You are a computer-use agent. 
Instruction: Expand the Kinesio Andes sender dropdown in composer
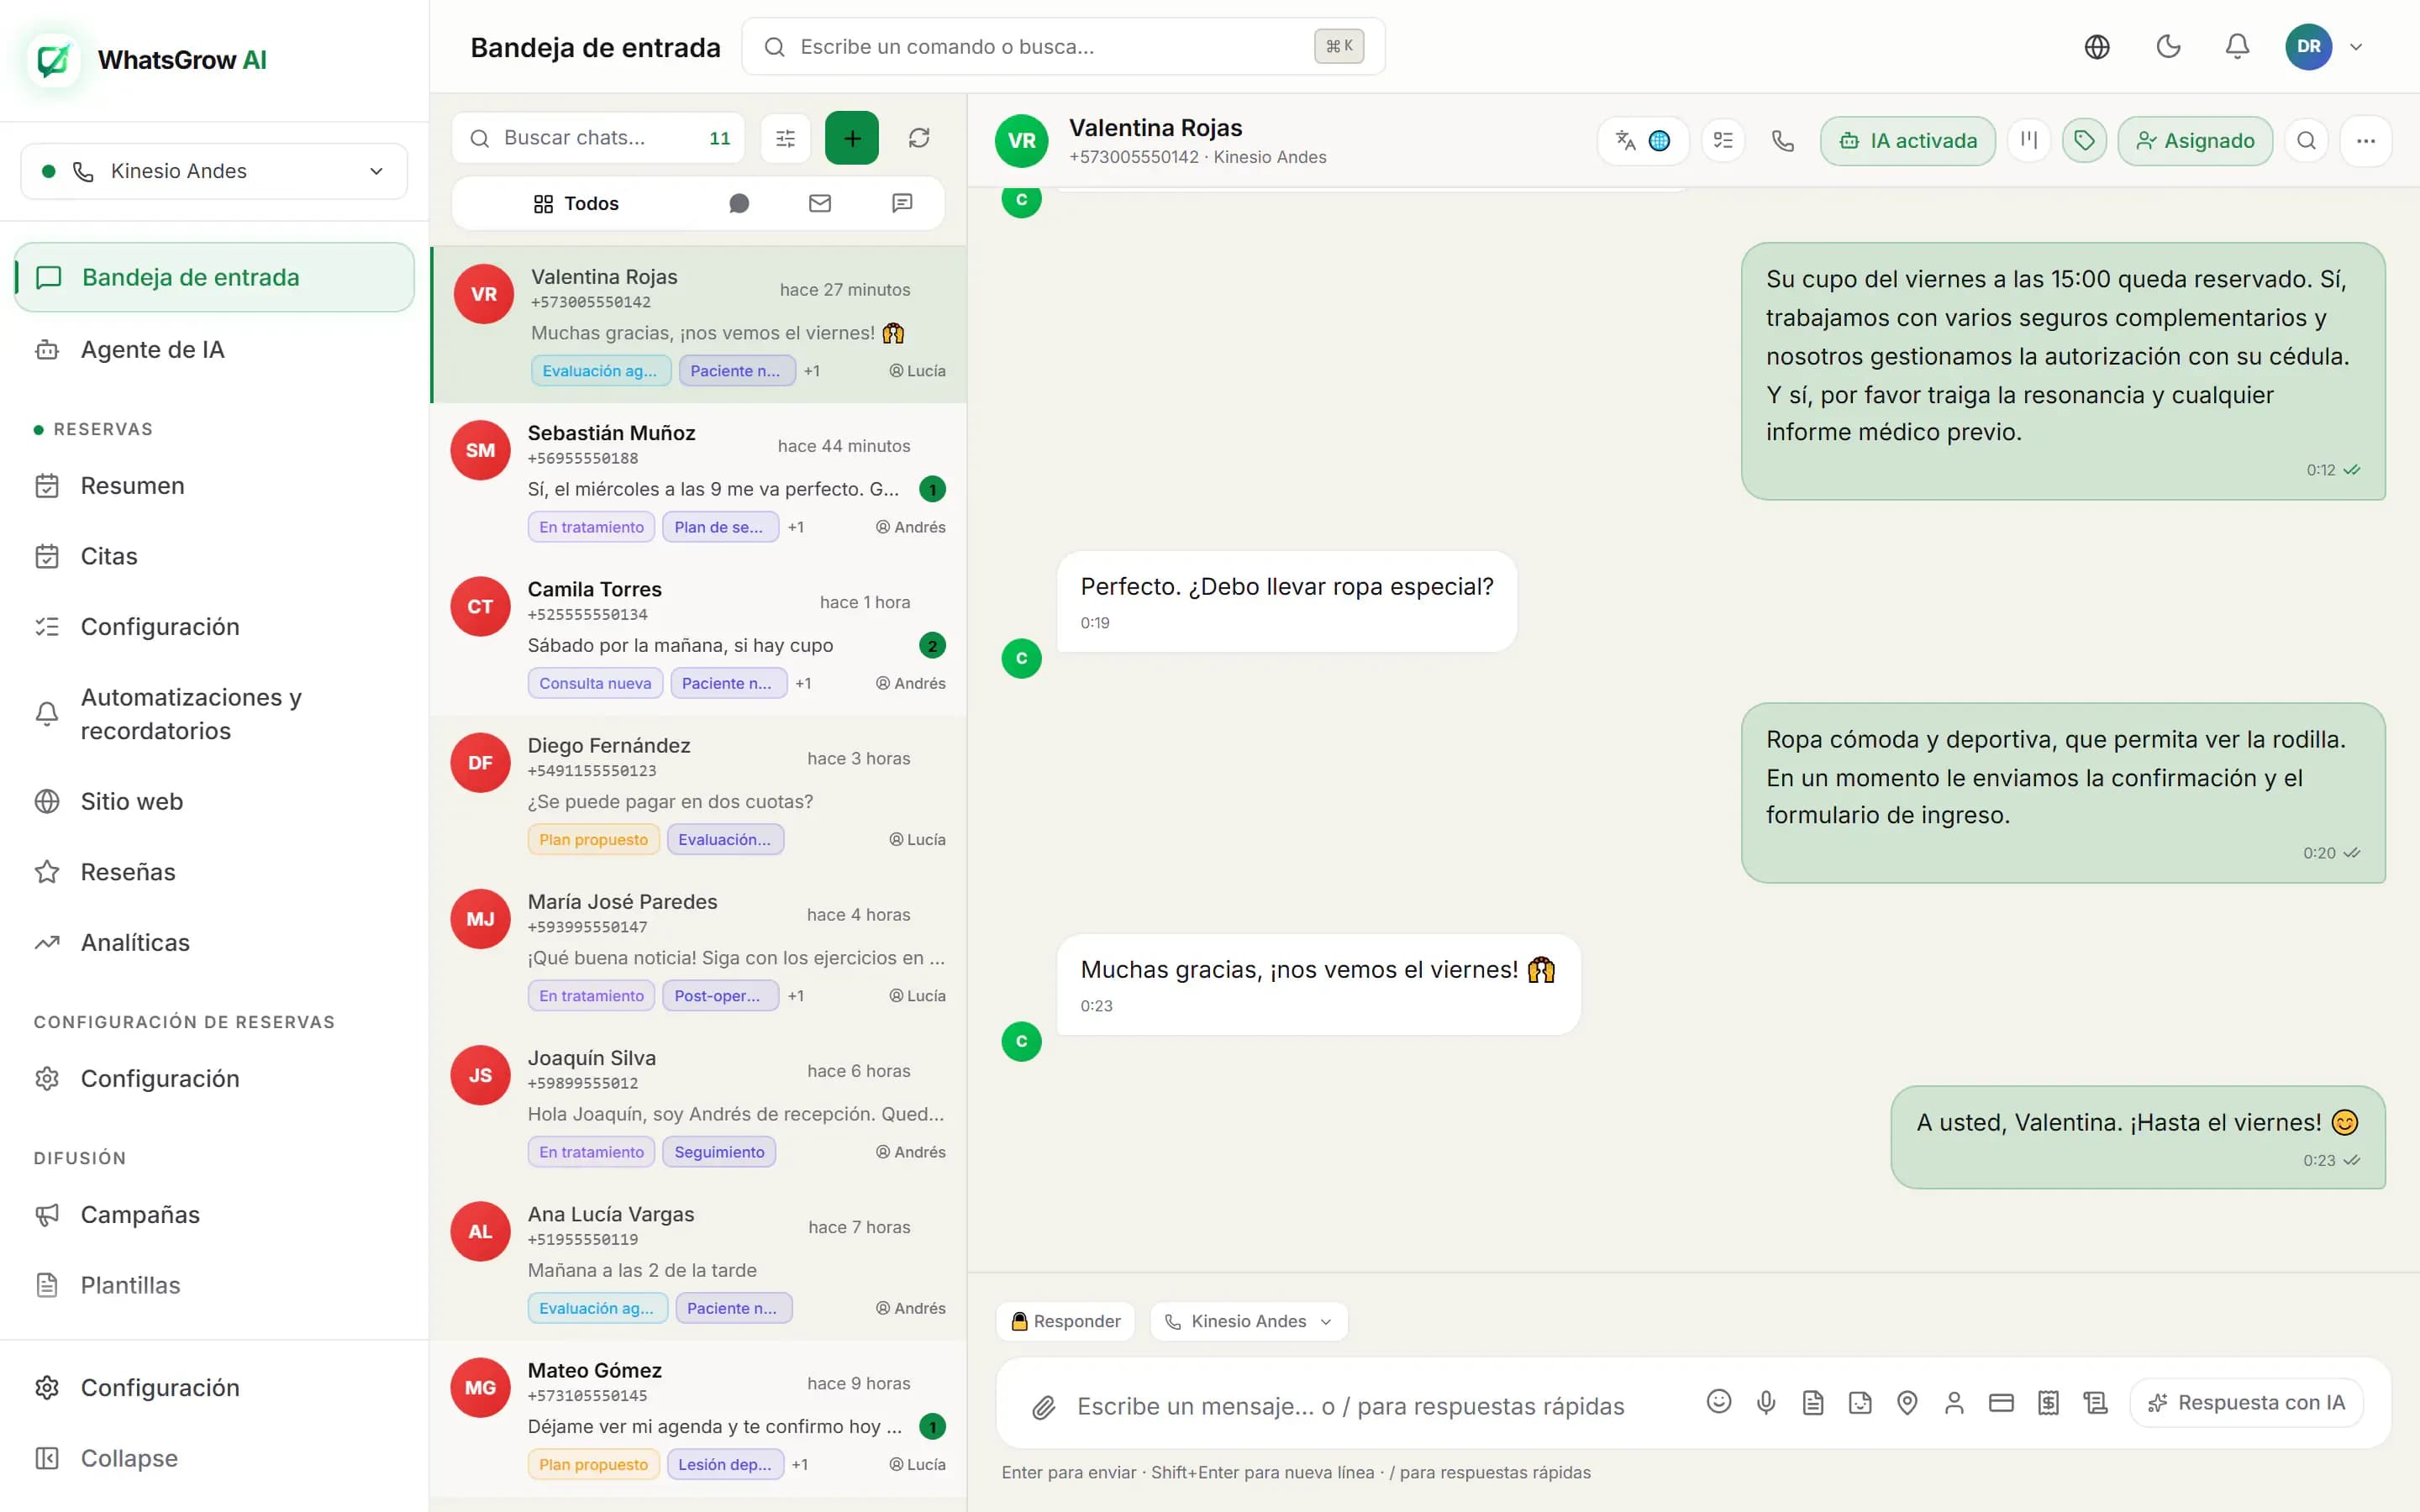pos(1248,1321)
